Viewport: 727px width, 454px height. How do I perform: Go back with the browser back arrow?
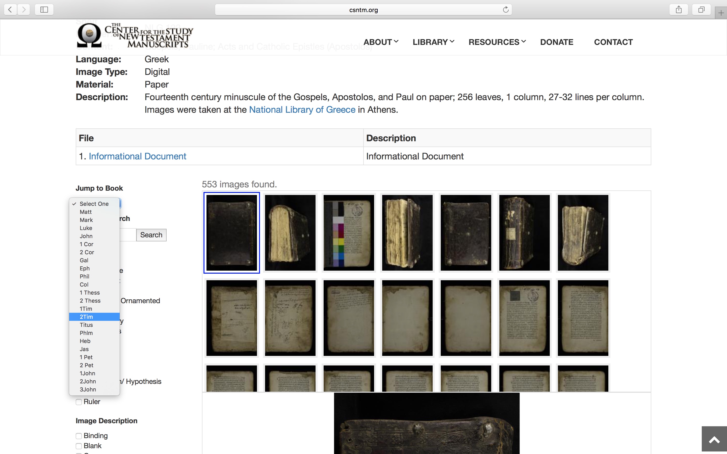[x=10, y=10]
